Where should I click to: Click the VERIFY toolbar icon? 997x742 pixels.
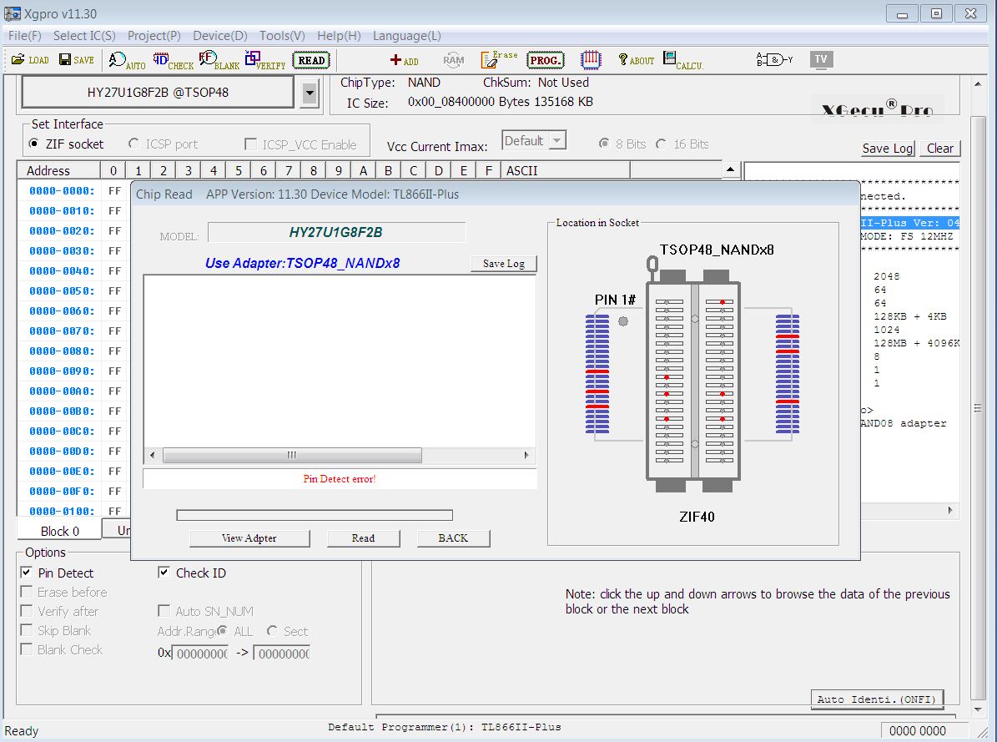pyautogui.click(x=264, y=60)
